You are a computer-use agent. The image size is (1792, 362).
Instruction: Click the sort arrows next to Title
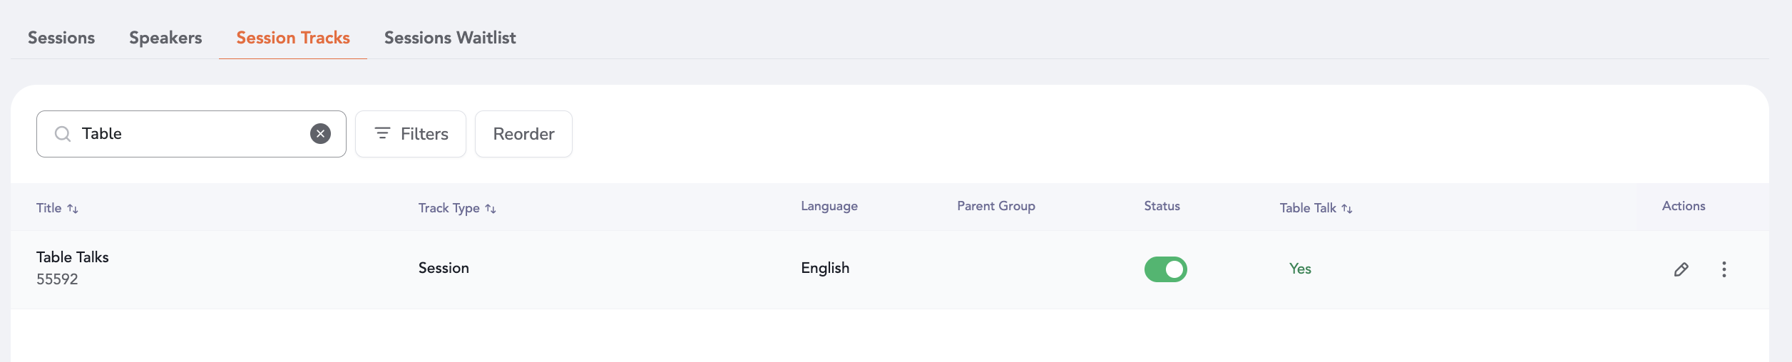tap(73, 209)
